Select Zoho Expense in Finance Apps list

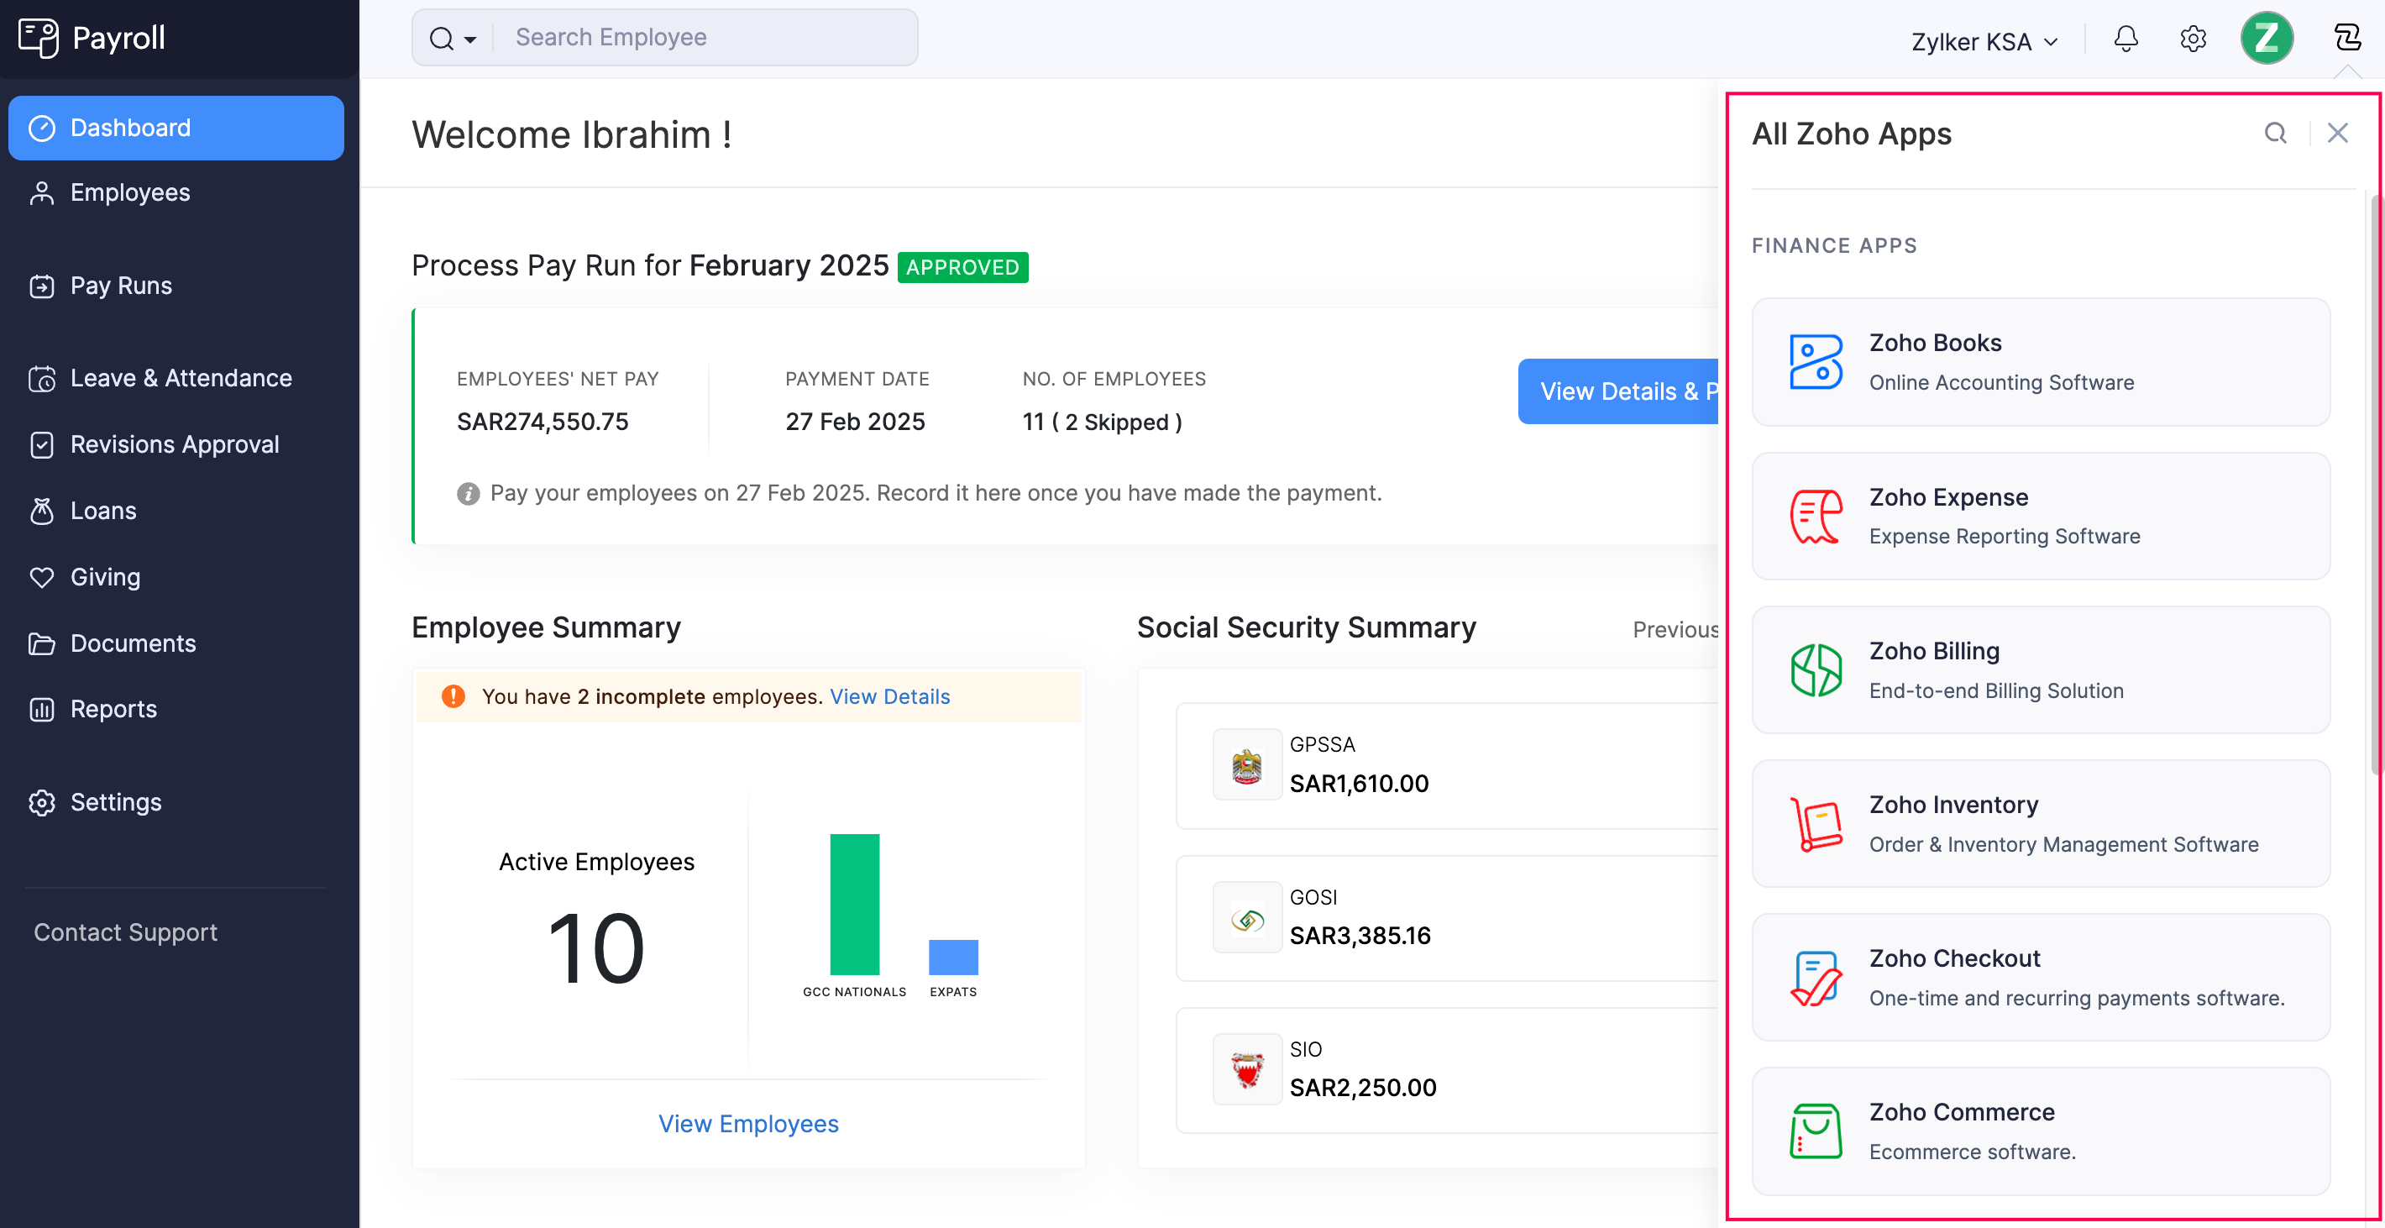[x=2041, y=516]
